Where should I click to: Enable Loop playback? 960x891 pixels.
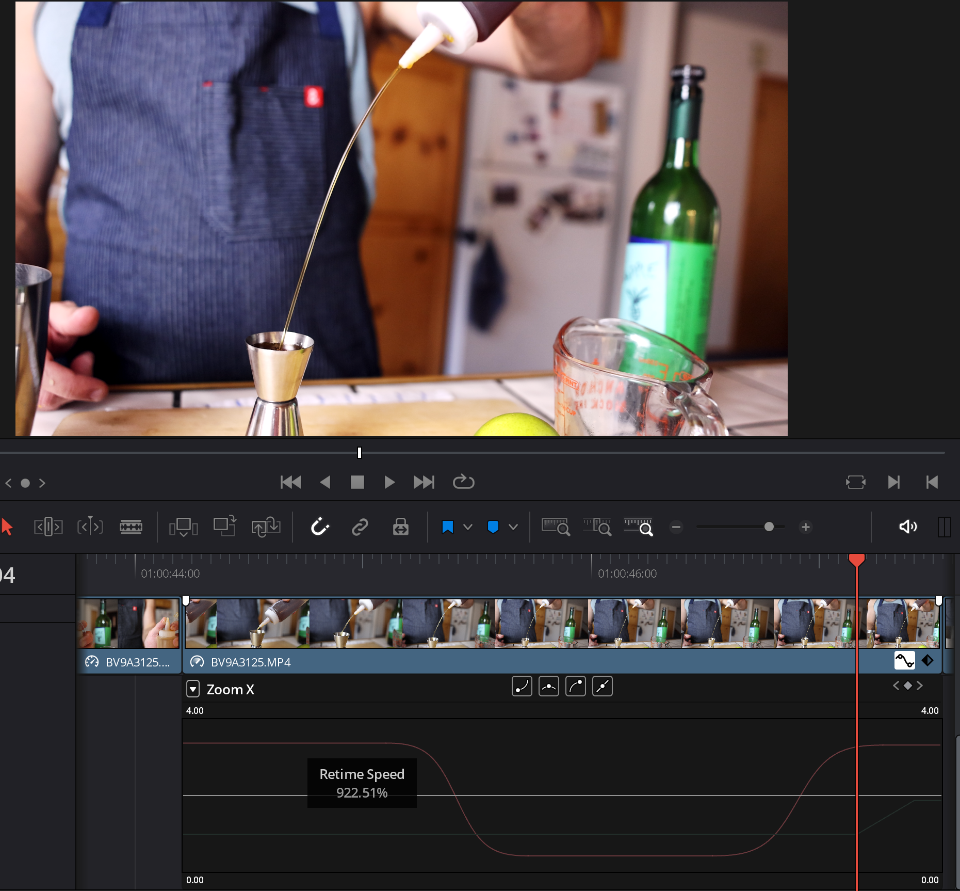click(x=463, y=482)
